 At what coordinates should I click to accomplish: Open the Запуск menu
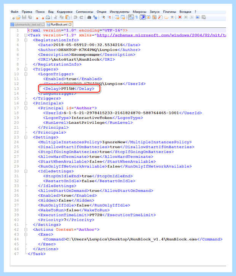pyautogui.click(x=155, y=12)
